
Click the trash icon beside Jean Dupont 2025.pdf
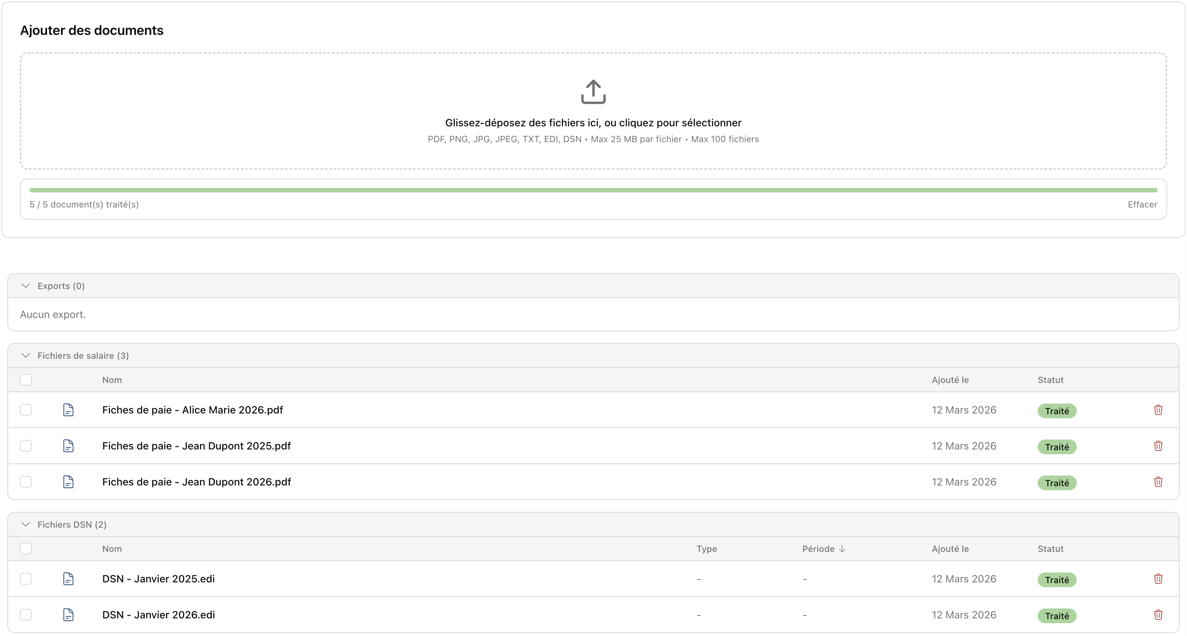click(x=1158, y=446)
